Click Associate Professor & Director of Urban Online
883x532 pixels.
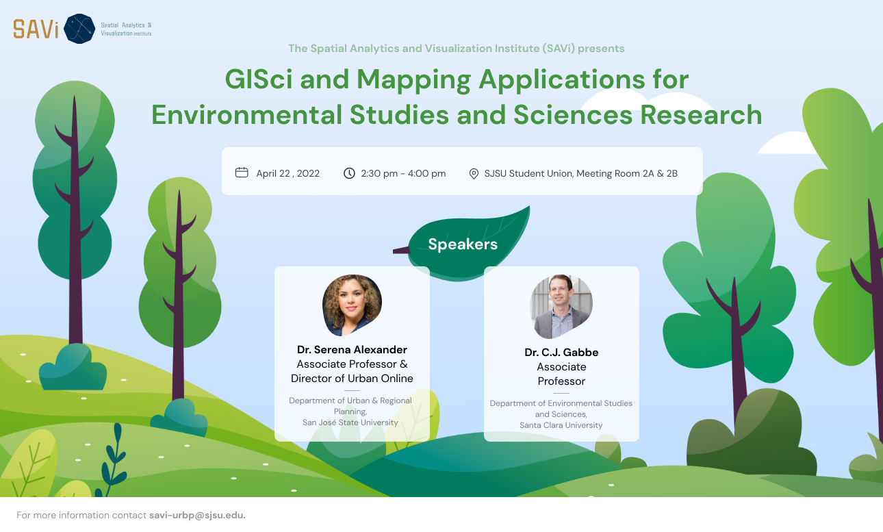click(x=352, y=371)
